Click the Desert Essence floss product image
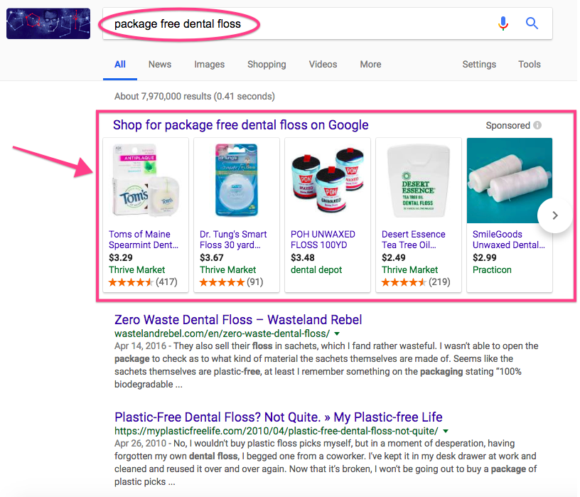The width and height of the screenshot is (580, 497). click(x=419, y=181)
